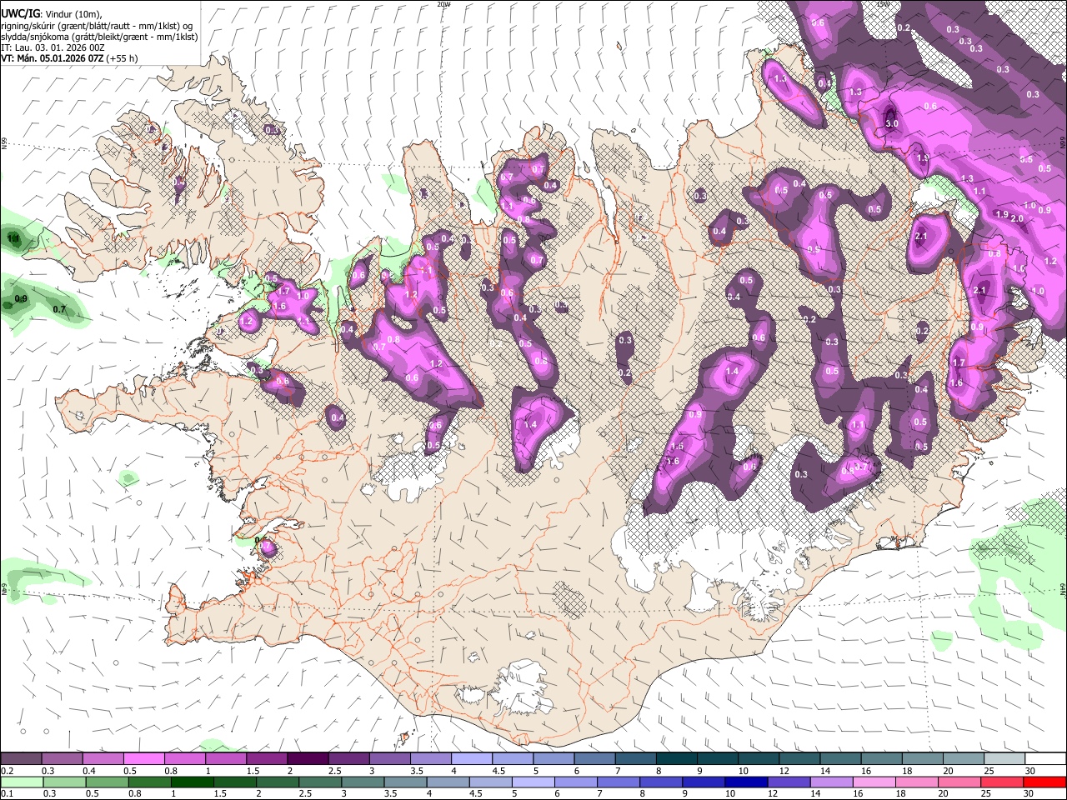Pick the dusky purple 0.2 swatch in top legend bar

[21, 759]
